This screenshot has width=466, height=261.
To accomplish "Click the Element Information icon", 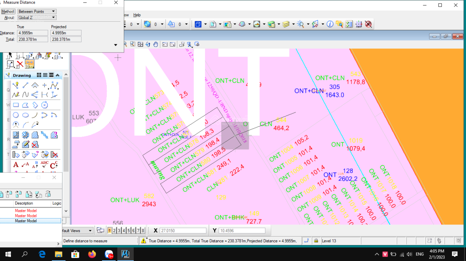I will (x=330, y=24).
